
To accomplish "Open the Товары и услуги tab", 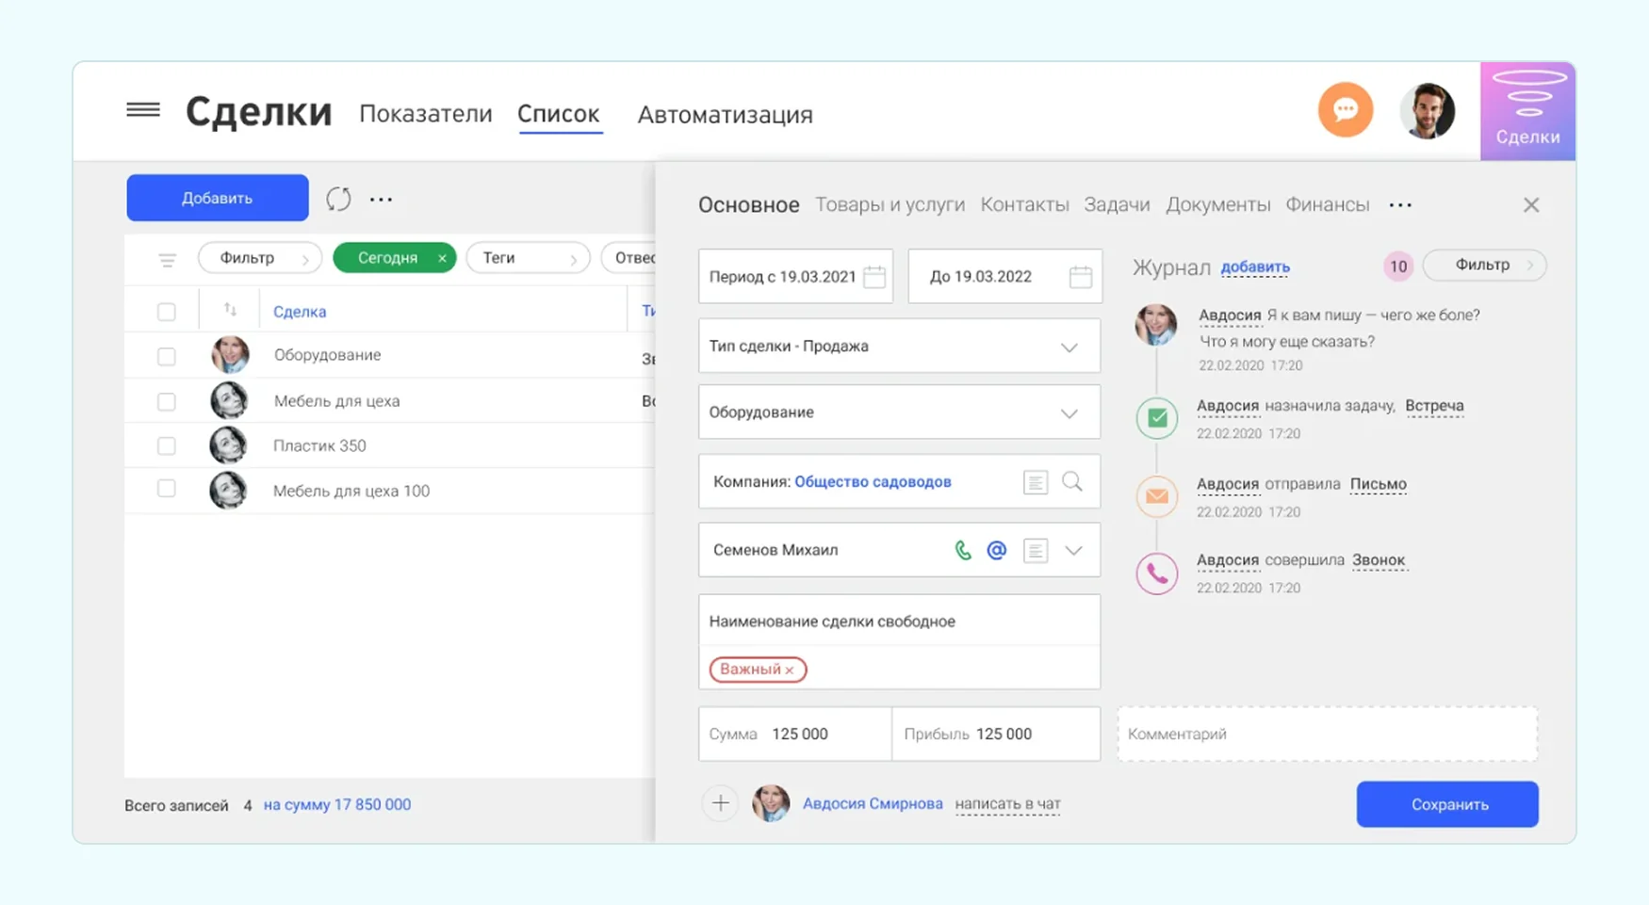I will tap(890, 204).
